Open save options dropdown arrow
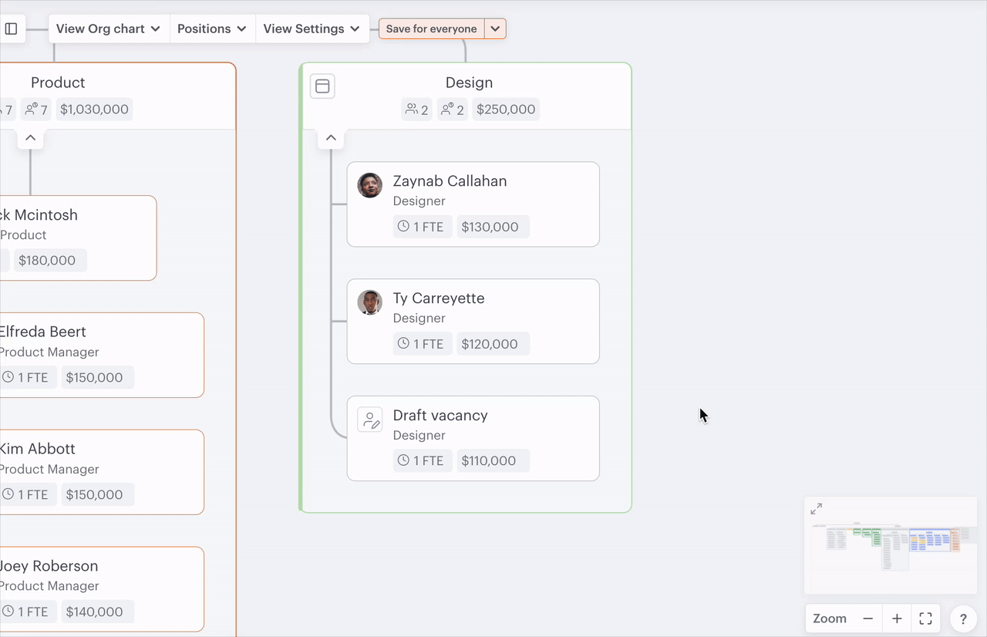This screenshot has width=987, height=637. point(495,29)
